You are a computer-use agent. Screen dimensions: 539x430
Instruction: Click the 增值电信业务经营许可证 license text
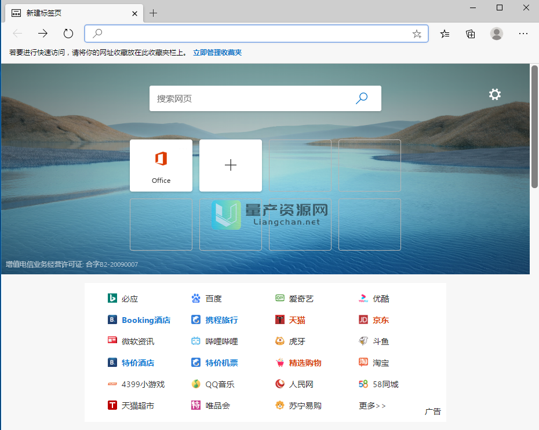coord(72,264)
